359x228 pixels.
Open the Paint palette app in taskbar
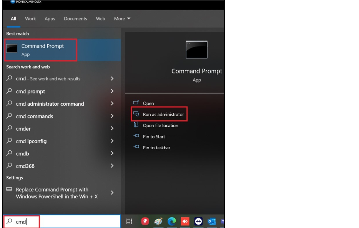point(158,221)
